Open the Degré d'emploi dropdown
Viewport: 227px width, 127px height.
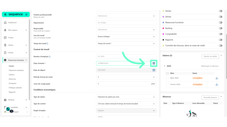(x=126, y=110)
